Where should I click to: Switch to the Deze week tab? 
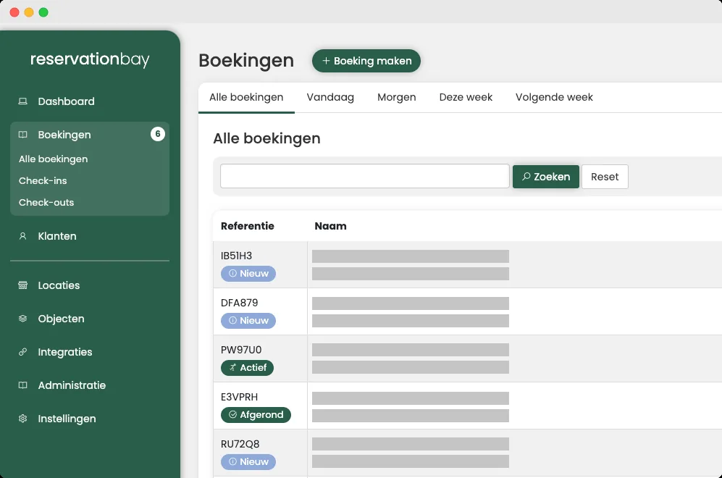tap(466, 97)
